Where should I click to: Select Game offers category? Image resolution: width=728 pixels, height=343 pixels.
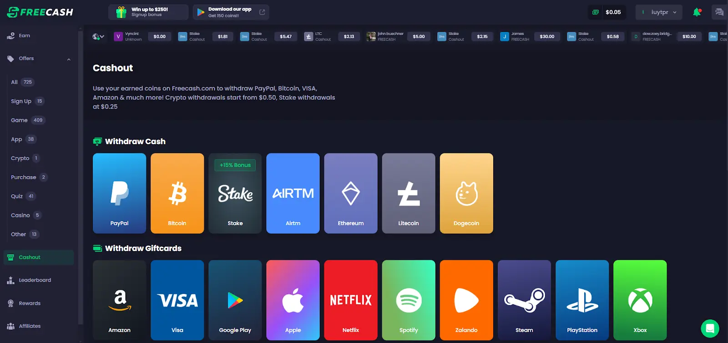click(27, 120)
